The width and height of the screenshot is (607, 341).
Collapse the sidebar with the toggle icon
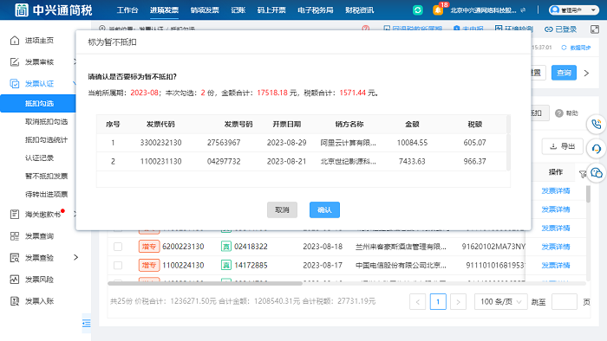(x=87, y=323)
